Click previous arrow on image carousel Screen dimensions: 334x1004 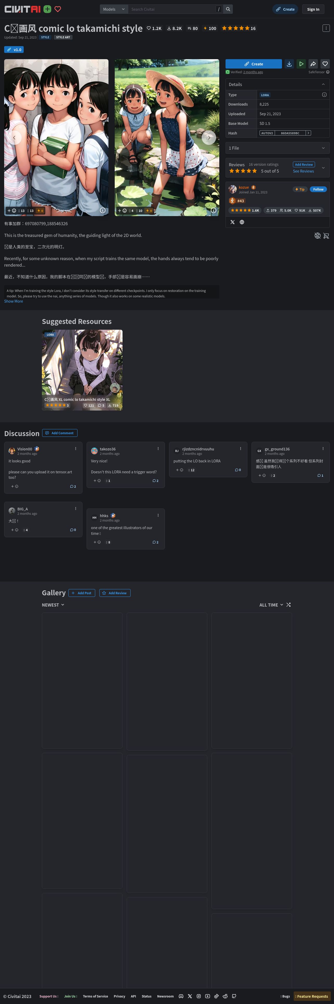click(14, 138)
